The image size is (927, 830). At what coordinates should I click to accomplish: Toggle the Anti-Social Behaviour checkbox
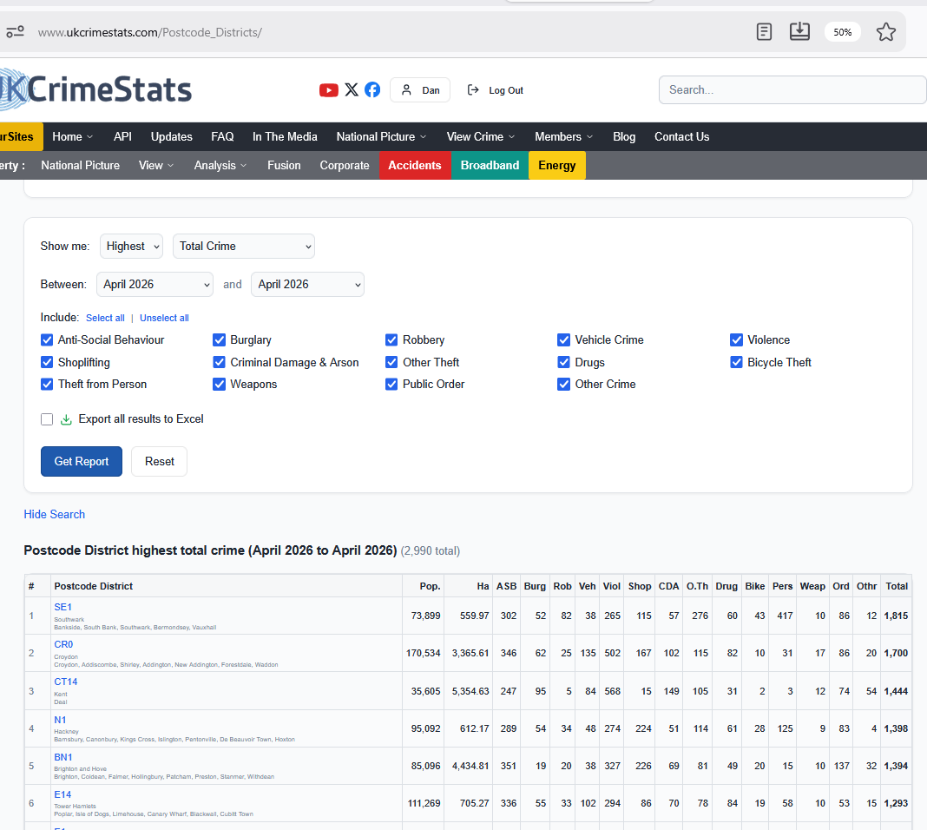(47, 340)
